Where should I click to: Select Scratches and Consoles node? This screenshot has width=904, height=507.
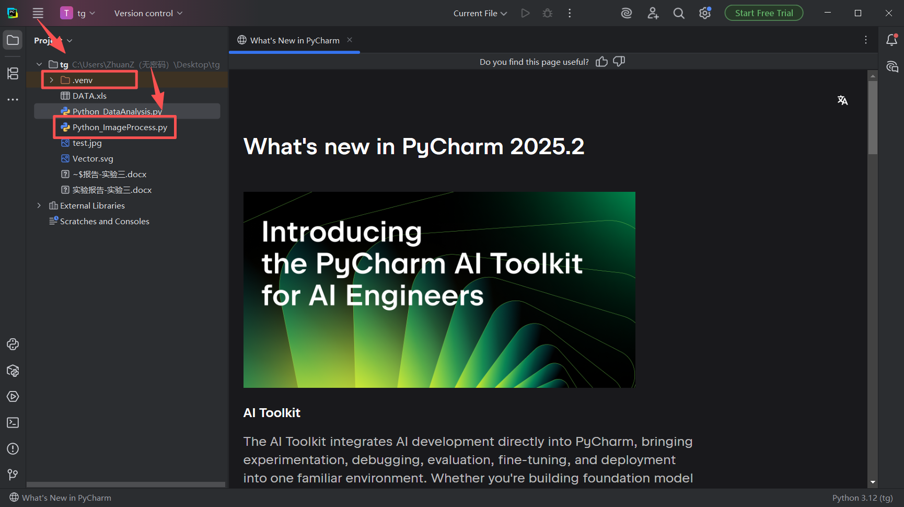(105, 221)
